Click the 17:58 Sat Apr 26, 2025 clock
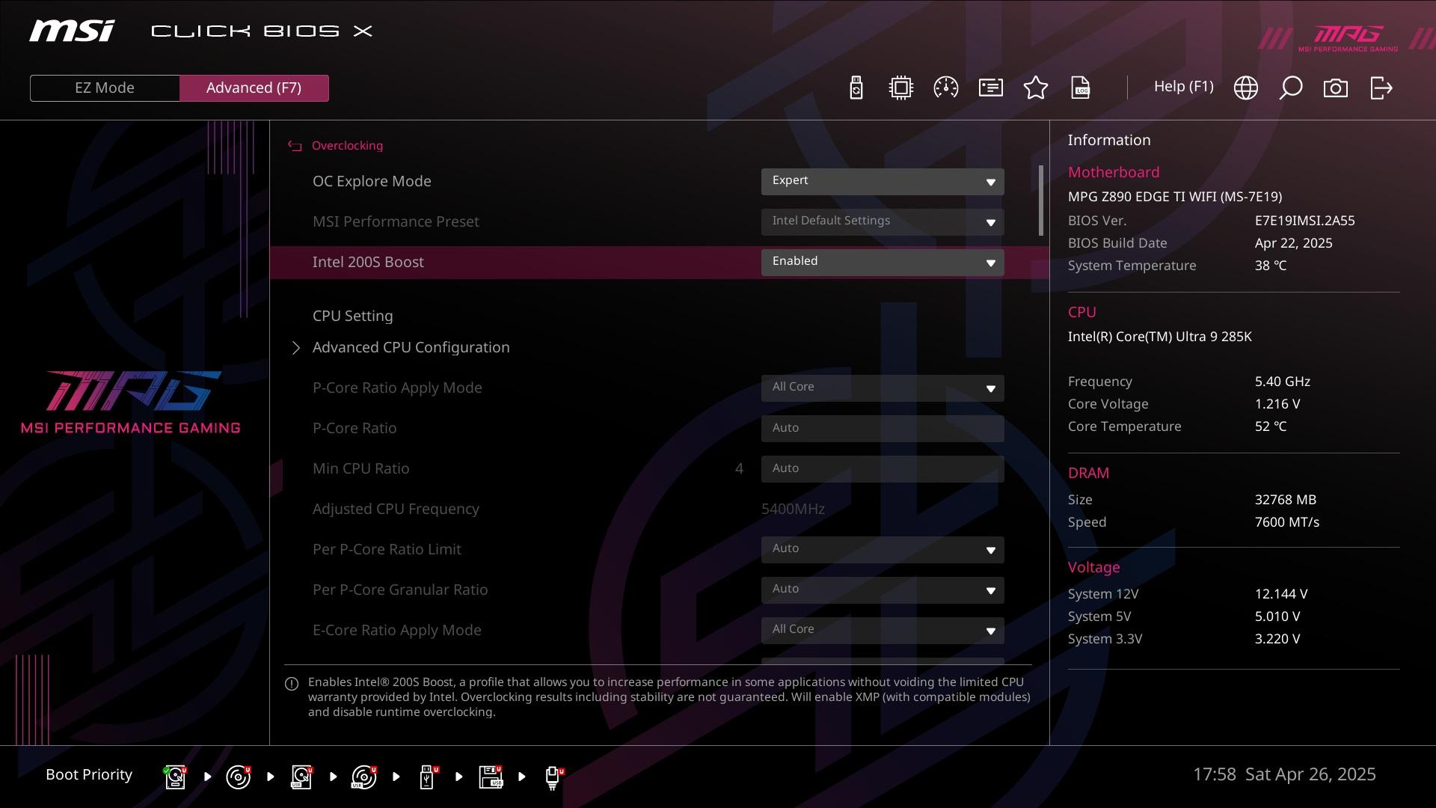 click(x=1284, y=775)
